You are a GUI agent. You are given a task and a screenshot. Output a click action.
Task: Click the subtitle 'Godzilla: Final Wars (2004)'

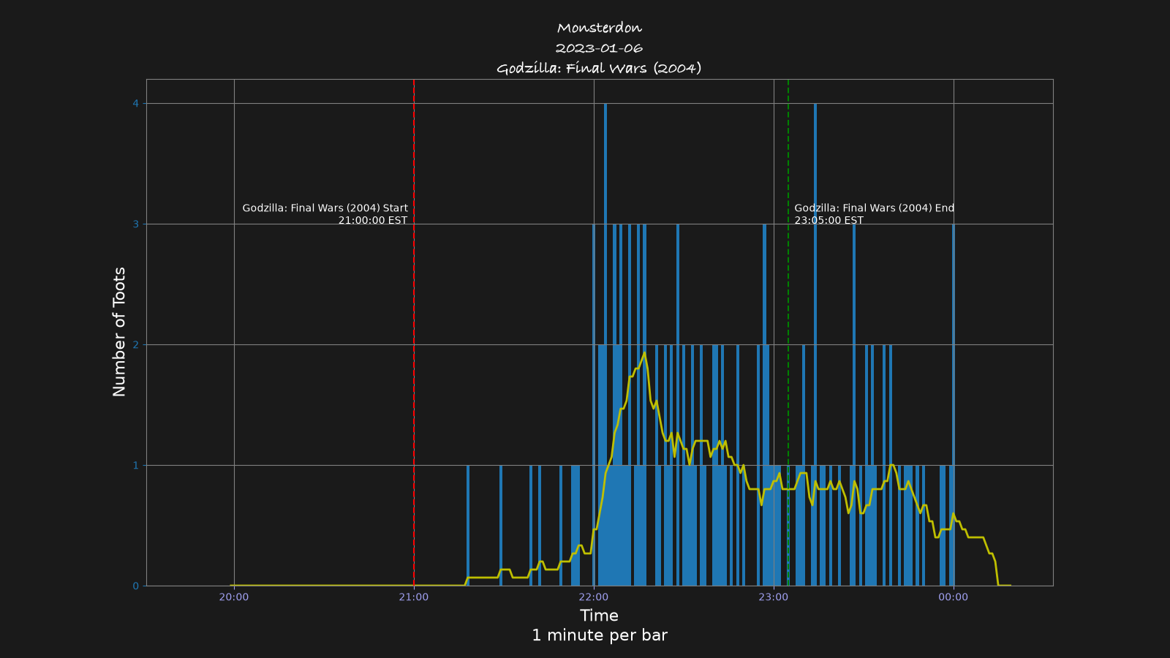(x=599, y=69)
